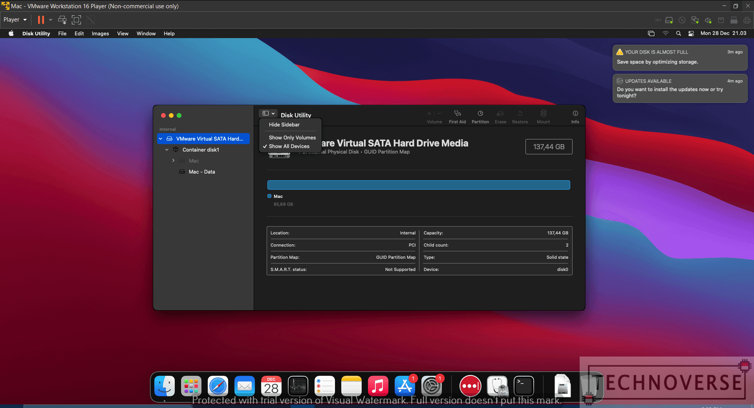Image resolution: width=754 pixels, height=408 pixels.
Task: Click the disk almost full notification
Action: 680,57
